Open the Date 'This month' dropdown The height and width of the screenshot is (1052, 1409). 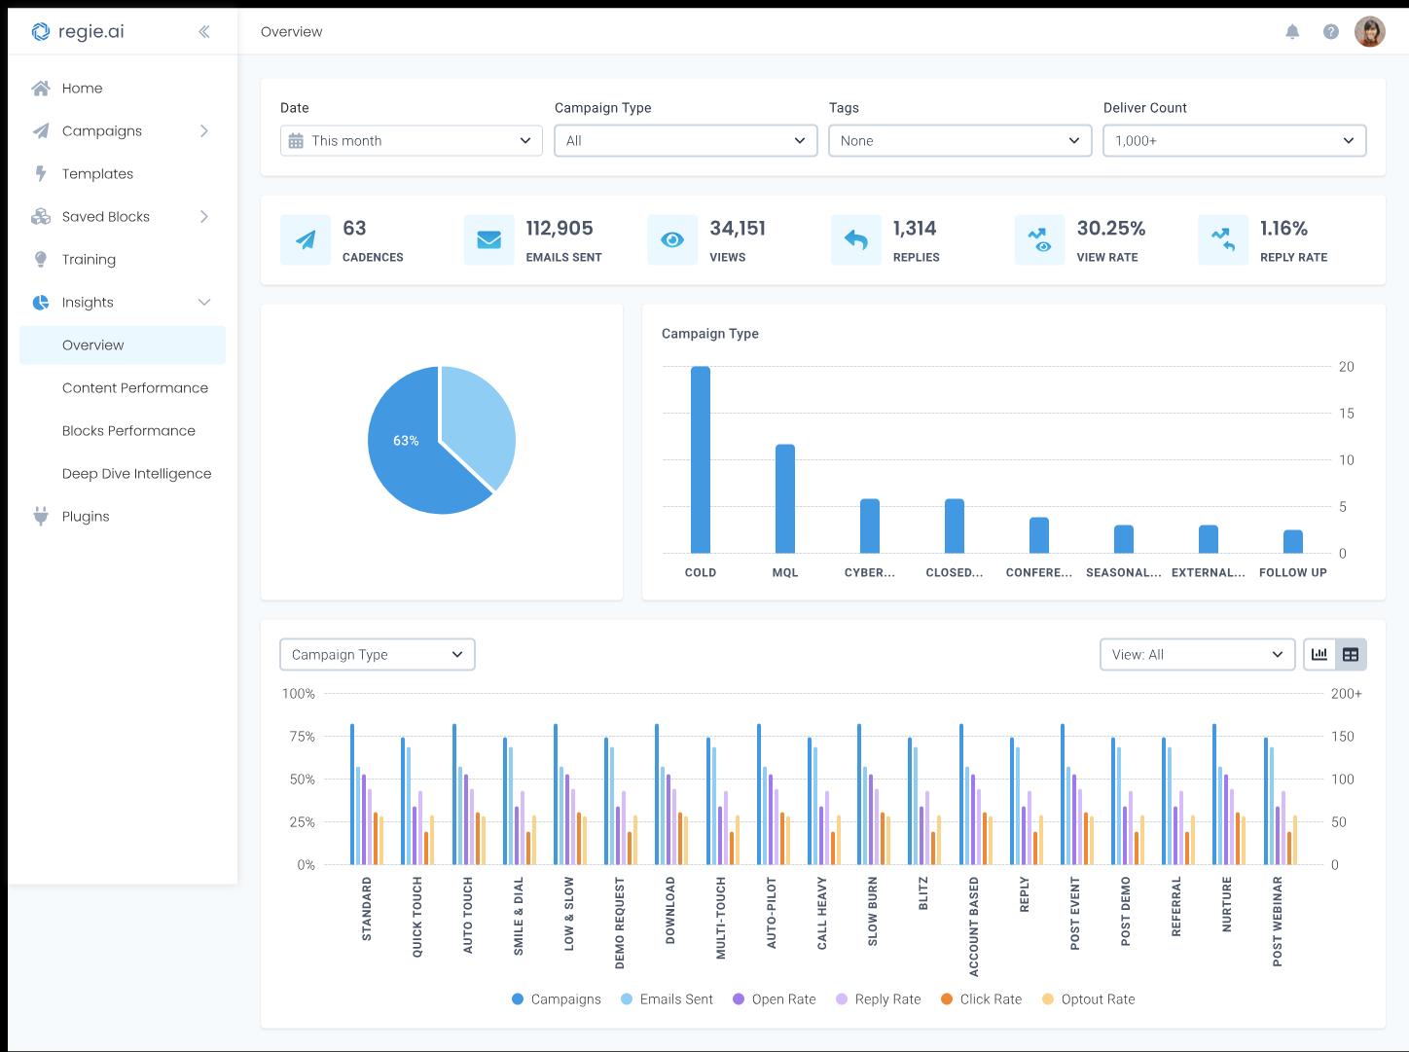pos(412,141)
